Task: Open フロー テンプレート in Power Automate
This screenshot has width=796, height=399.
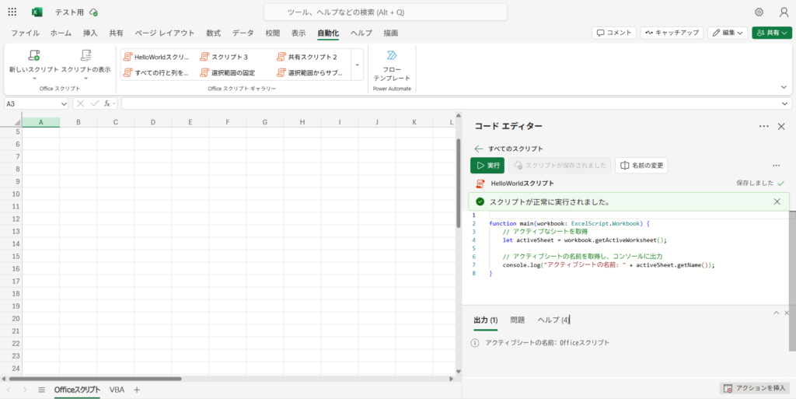Action: 392,65
